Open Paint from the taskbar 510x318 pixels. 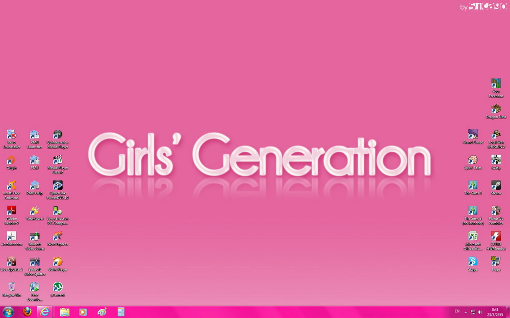click(x=102, y=312)
